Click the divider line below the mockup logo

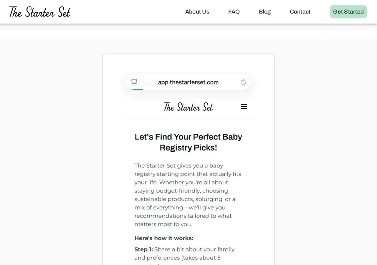coord(188,118)
